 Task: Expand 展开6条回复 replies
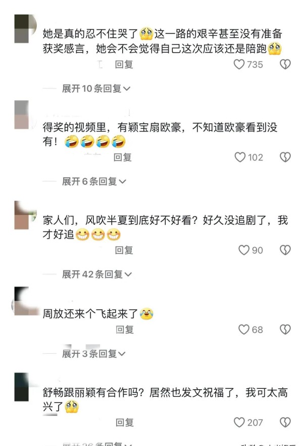(94, 181)
